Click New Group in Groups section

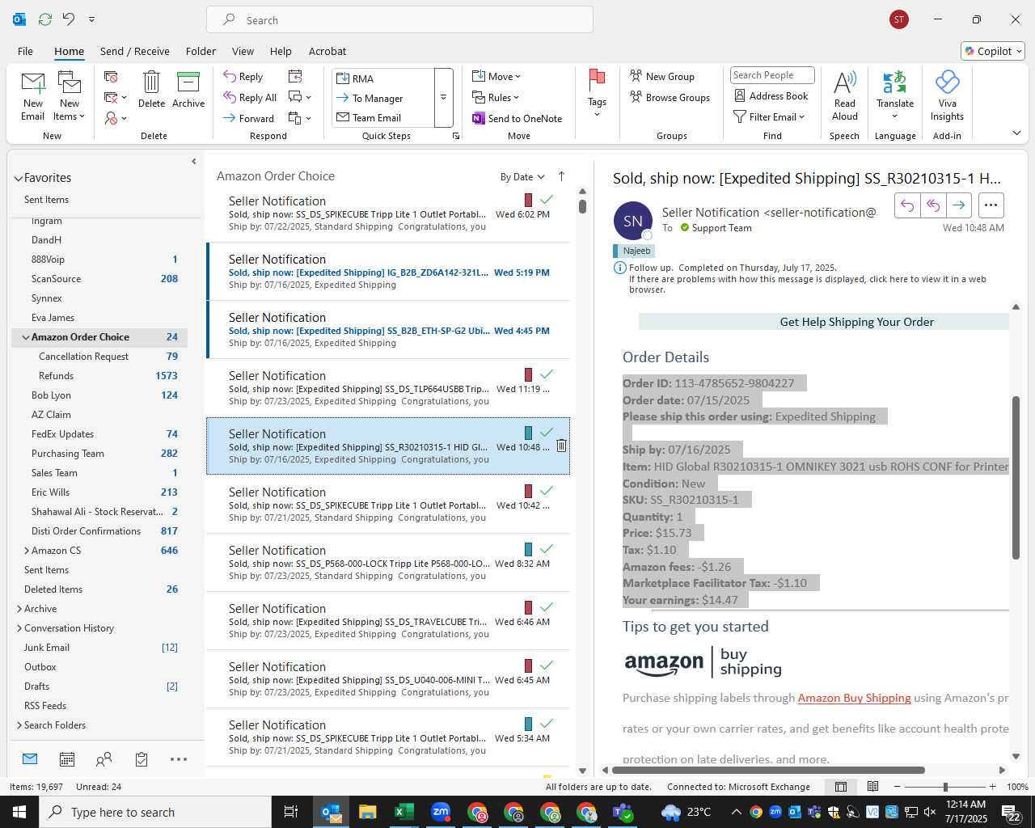coord(662,76)
